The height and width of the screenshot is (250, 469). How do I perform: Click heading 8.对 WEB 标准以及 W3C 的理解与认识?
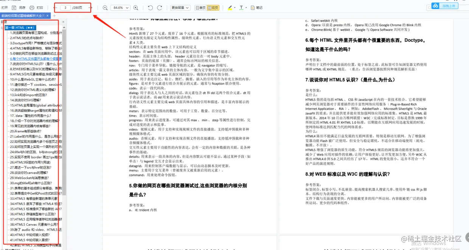(x=348, y=174)
